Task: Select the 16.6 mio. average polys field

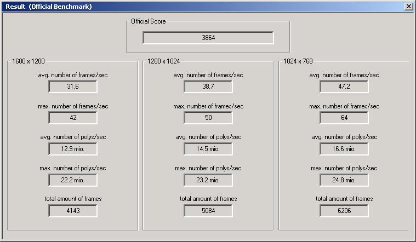Action: 344,149
